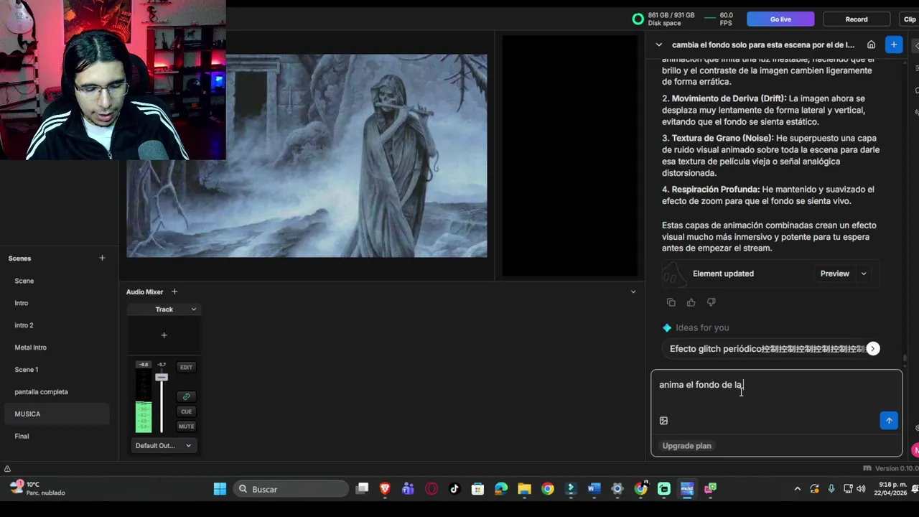This screenshot has height=517, width=919.
Task: Add a new scene with the plus icon
Action: tap(102, 258)
